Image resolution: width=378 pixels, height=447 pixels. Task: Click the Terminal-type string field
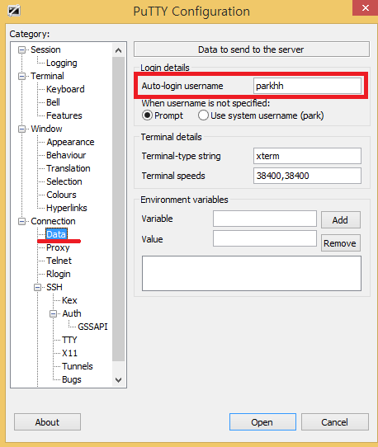point(307,156)
